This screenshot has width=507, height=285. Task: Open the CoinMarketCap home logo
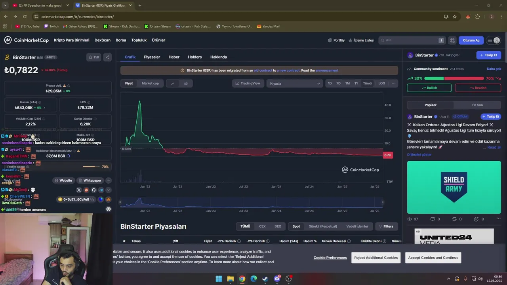[x=27, y=40]
